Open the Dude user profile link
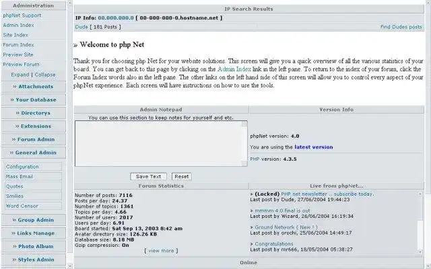 pos(81,27)
